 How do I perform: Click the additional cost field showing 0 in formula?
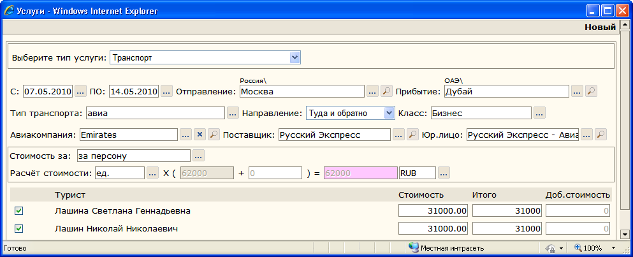click(275, 173)
